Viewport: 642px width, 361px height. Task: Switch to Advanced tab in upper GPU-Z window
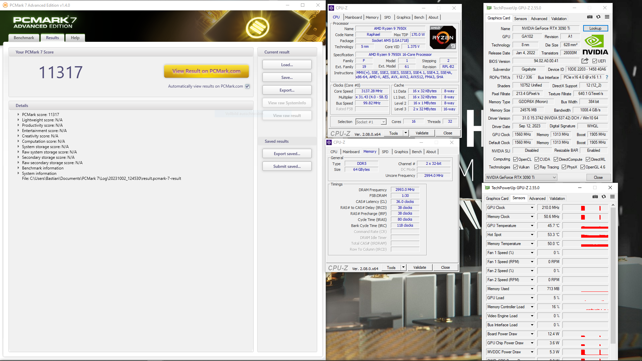point(539,19)
